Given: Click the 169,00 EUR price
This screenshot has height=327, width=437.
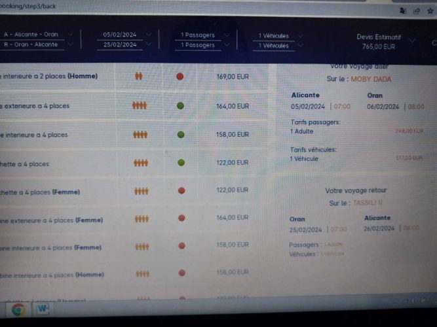Looking at the screenshot, I should 233,77.
